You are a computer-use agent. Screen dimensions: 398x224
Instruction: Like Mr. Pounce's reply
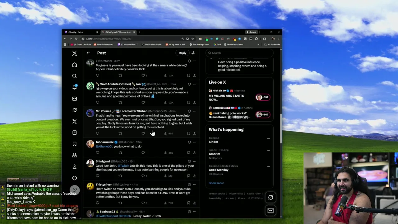(x=143, y=133)
